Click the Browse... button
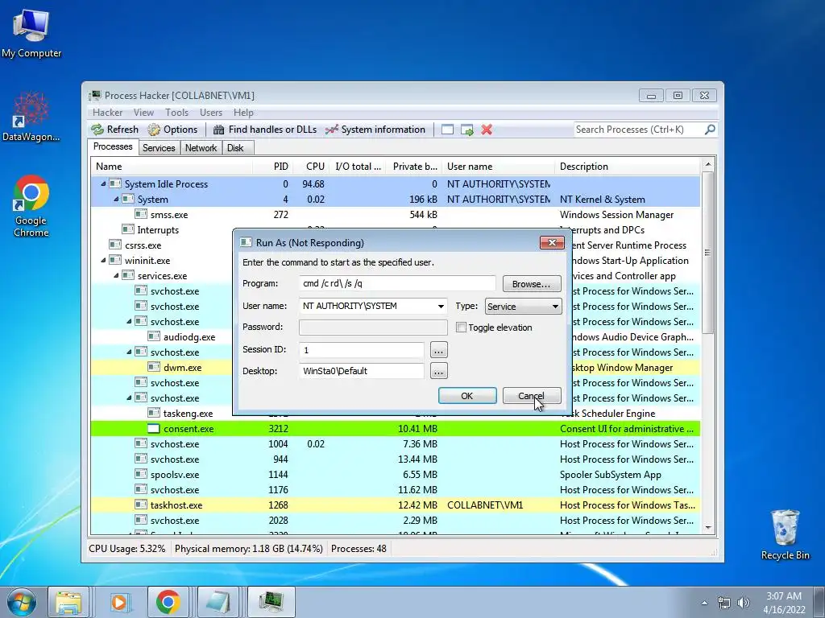825x618 pixels. pyautogui.click(x=532, y=284)
